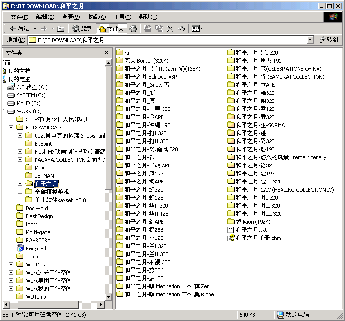Image resolution: width=345 pixels, height=321 pixels.
Task: Select the MYHD (D:) drive icon
Action: pos(11,103)
